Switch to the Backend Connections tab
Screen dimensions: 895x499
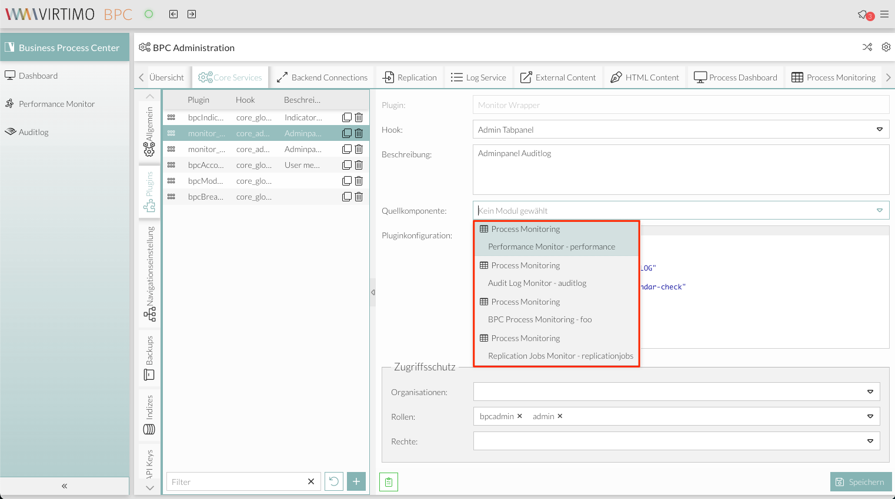click(x=322, y=77)
